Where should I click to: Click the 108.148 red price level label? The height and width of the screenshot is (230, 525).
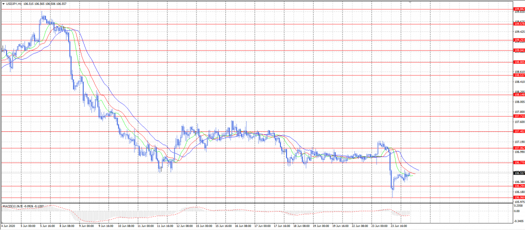(519, 95)
